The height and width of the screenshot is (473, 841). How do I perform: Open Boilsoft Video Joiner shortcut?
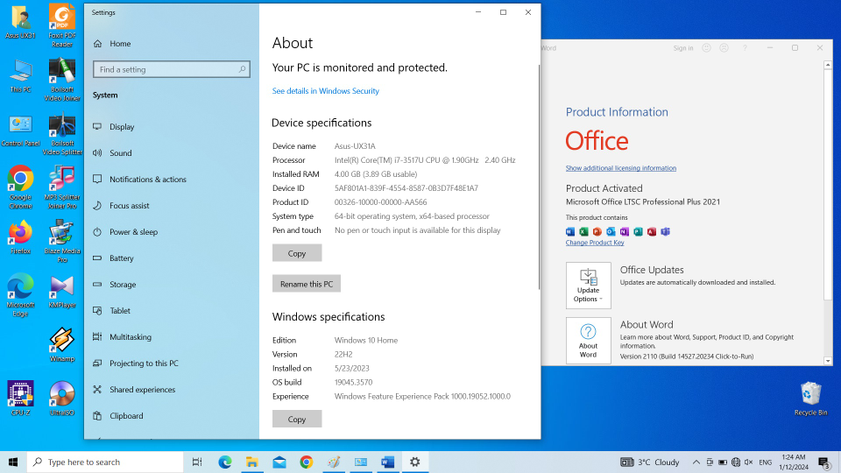pos(61,80)
